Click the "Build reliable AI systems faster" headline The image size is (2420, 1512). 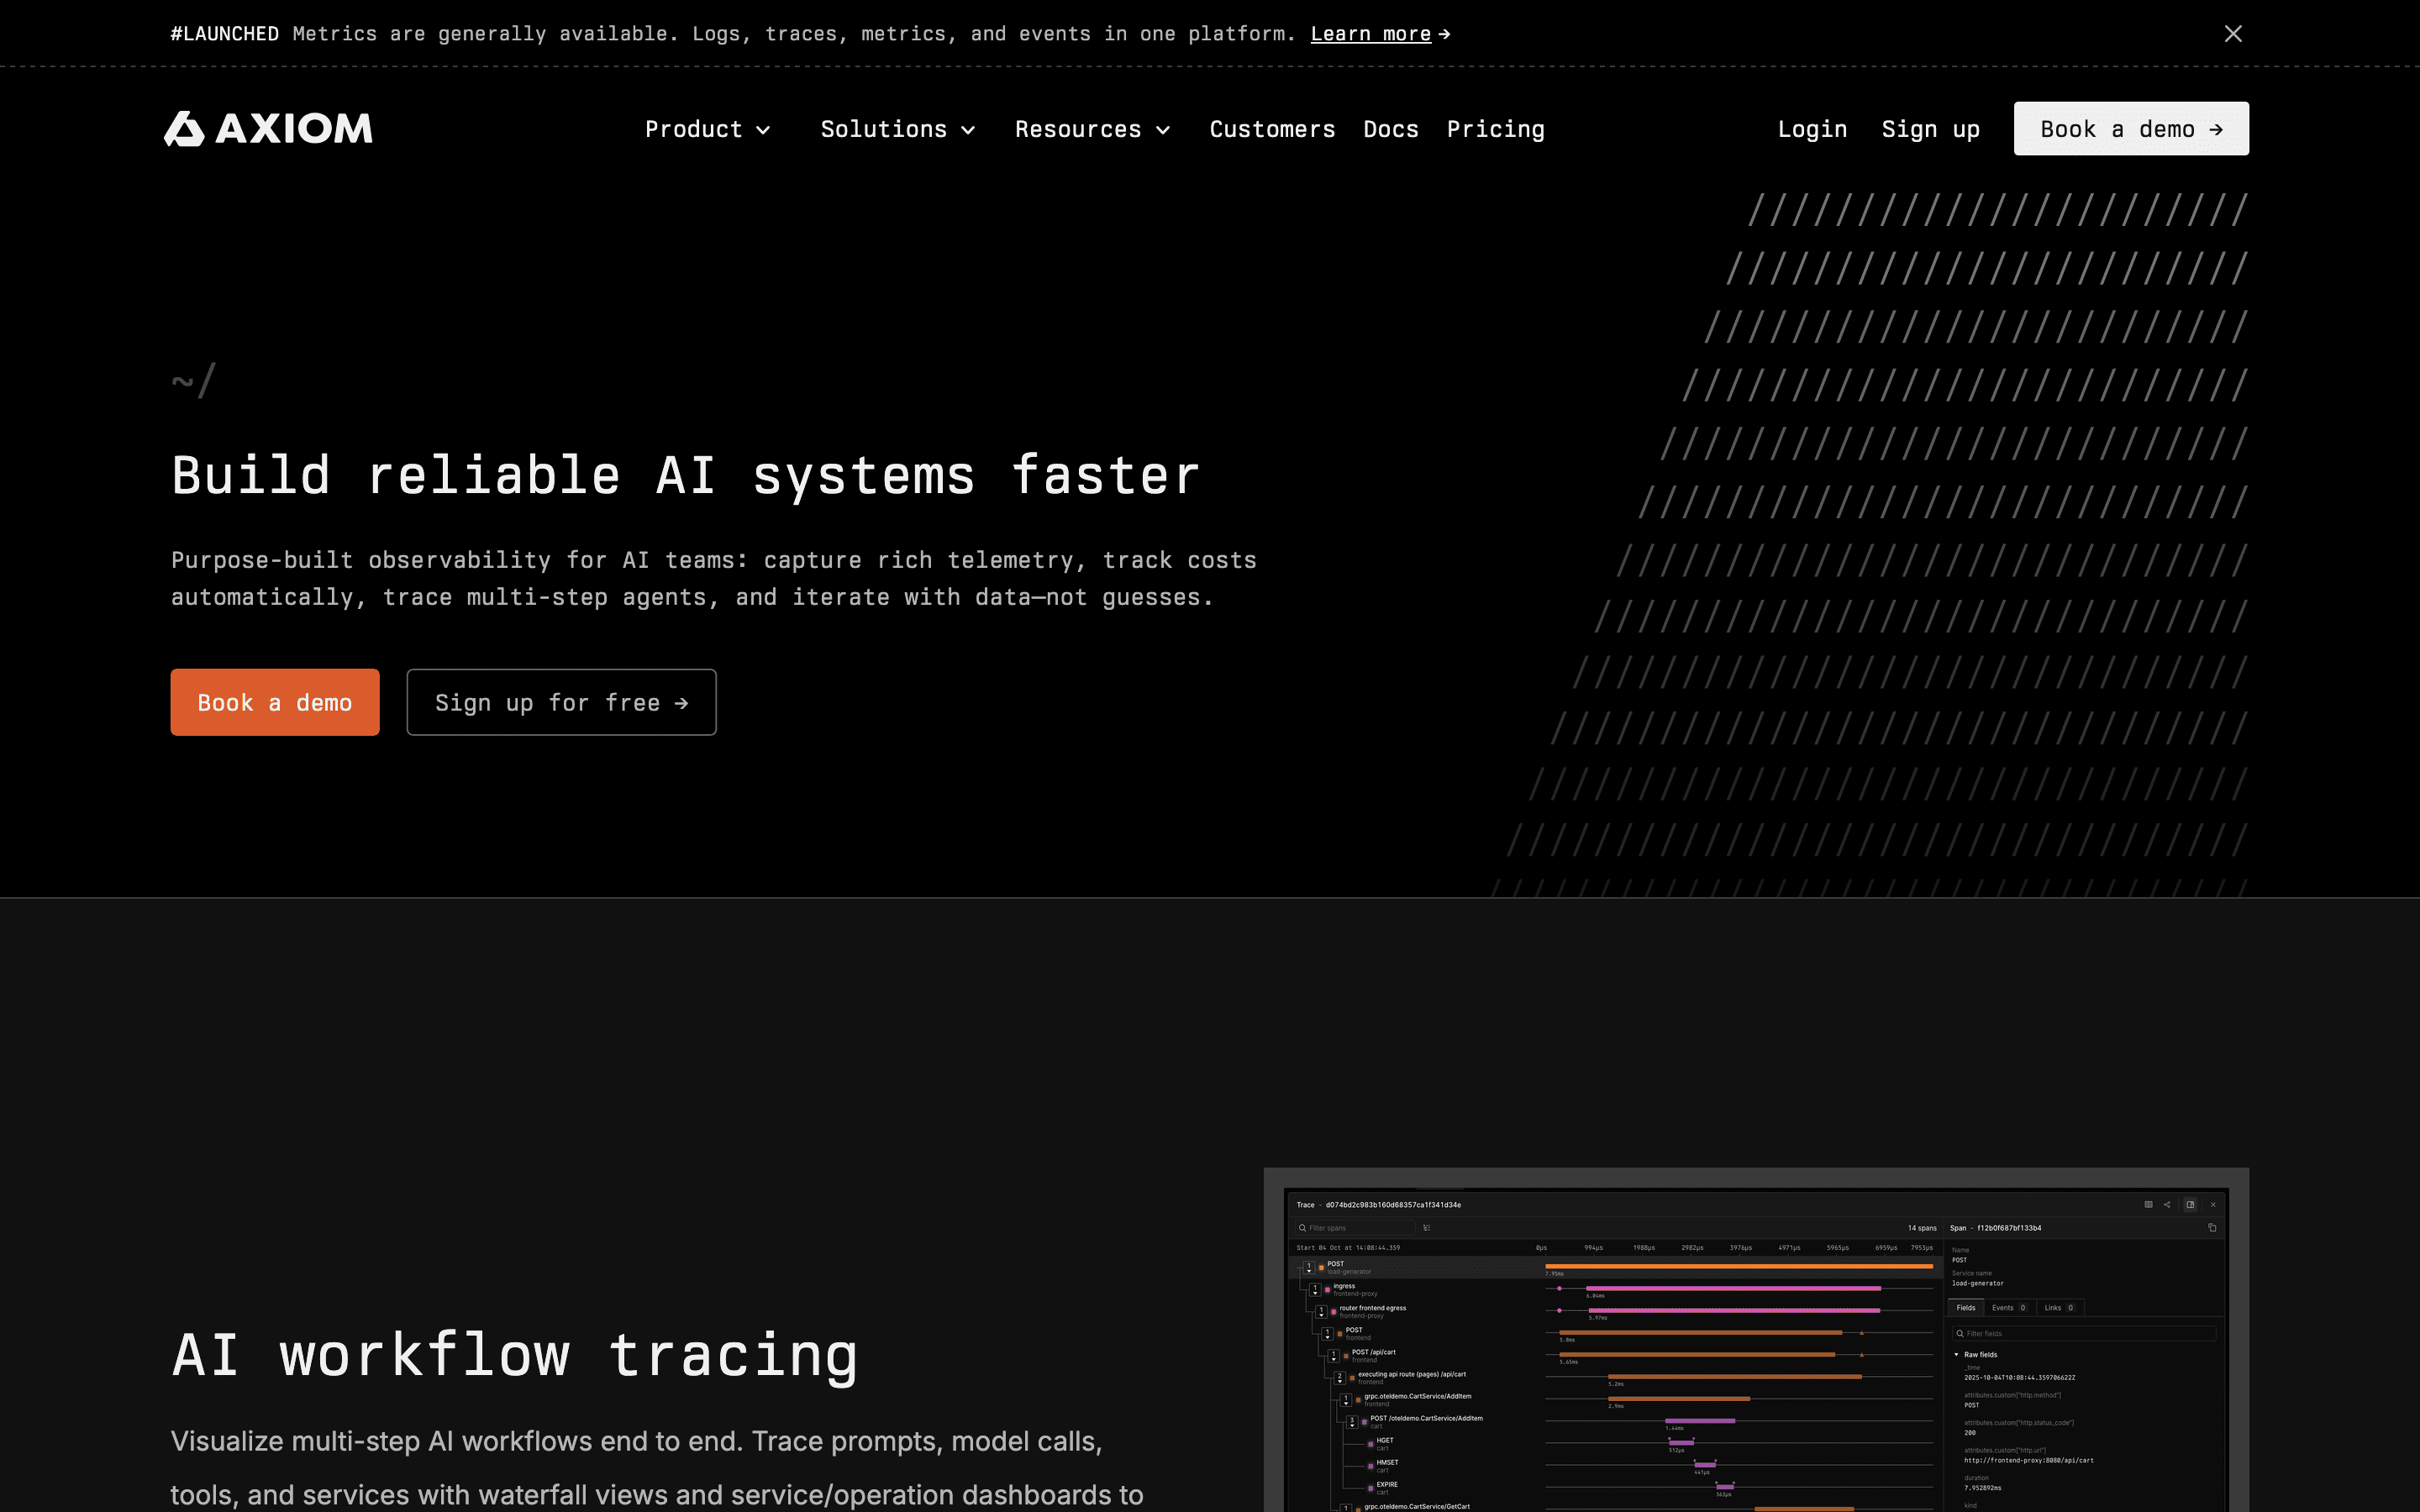point(685,475)
